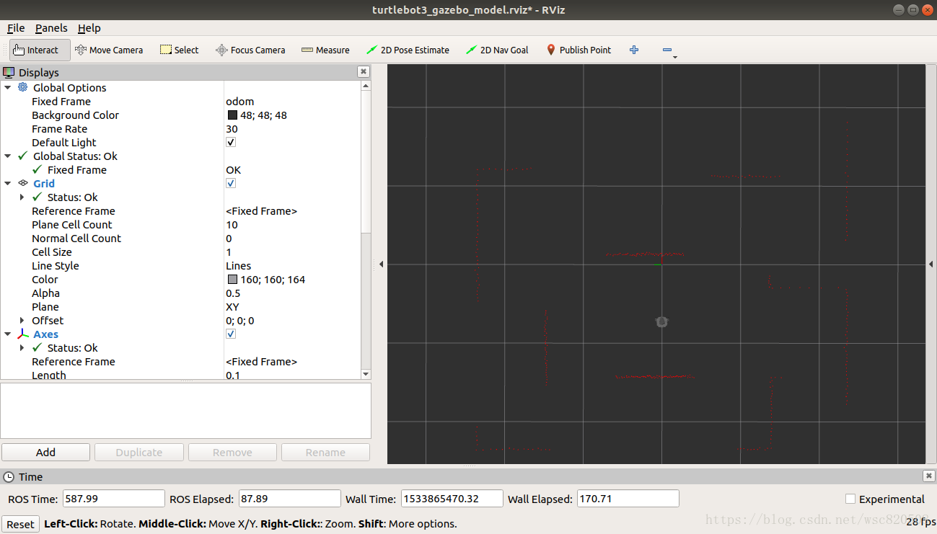This screenshot has height=534, width=937.
Task: Click the Fixed Frame OK checkmark icon
Action: coord(38,169)
